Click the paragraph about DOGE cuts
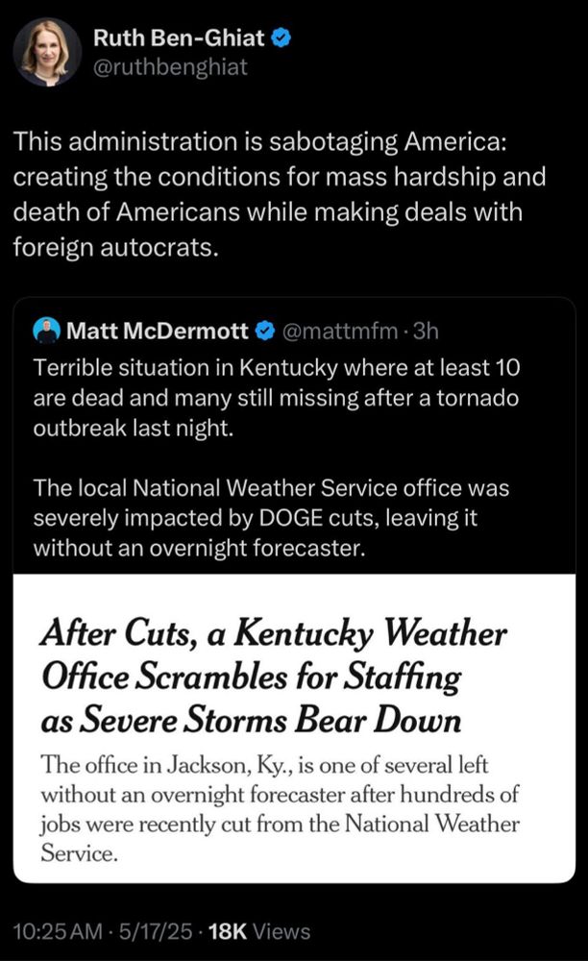Image resolution: width=588 pixels, height=961 pixels. tap(271, 518)
